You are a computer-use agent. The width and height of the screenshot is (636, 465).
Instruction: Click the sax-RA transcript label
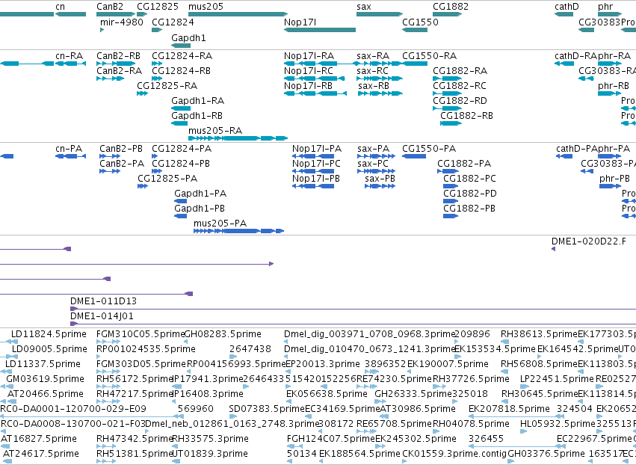(373, 56)
